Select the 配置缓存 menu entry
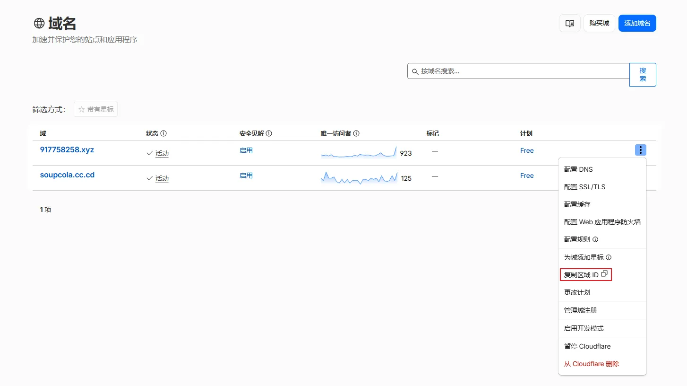 602,204
